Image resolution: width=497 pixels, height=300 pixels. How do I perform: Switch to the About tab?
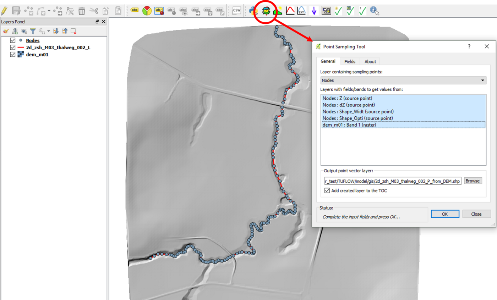coord(370,61)
